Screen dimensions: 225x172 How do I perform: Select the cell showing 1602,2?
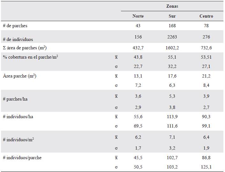pos(172,48)
